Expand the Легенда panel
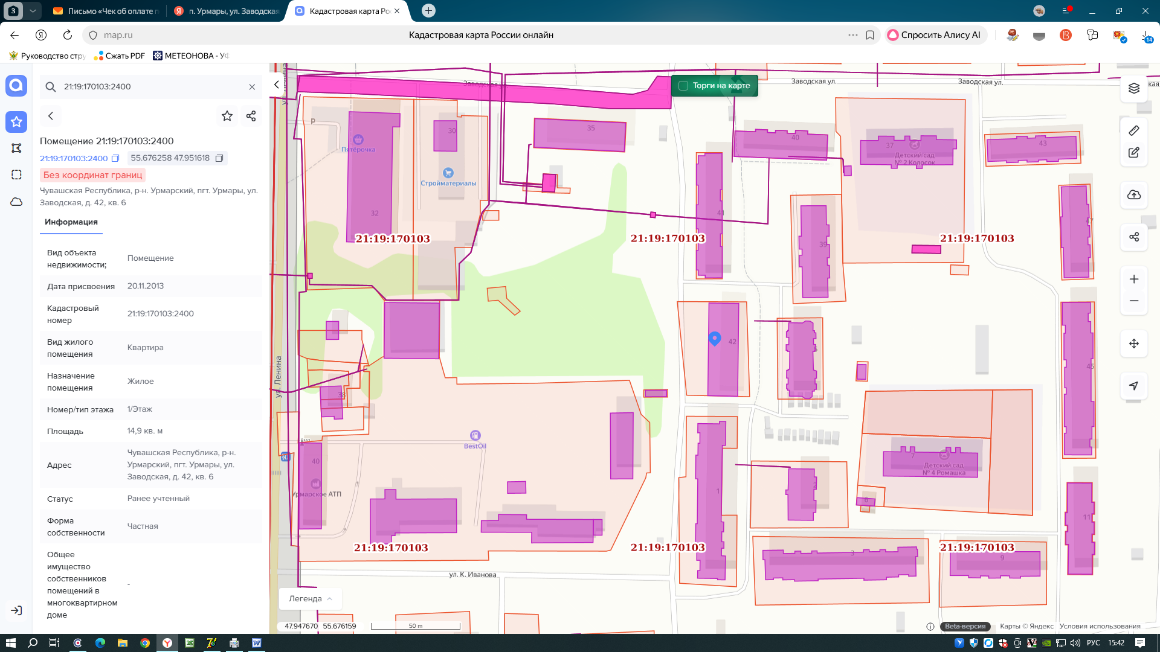Image resolution: width=1160 pixels, height=652 pixels. 311,598
